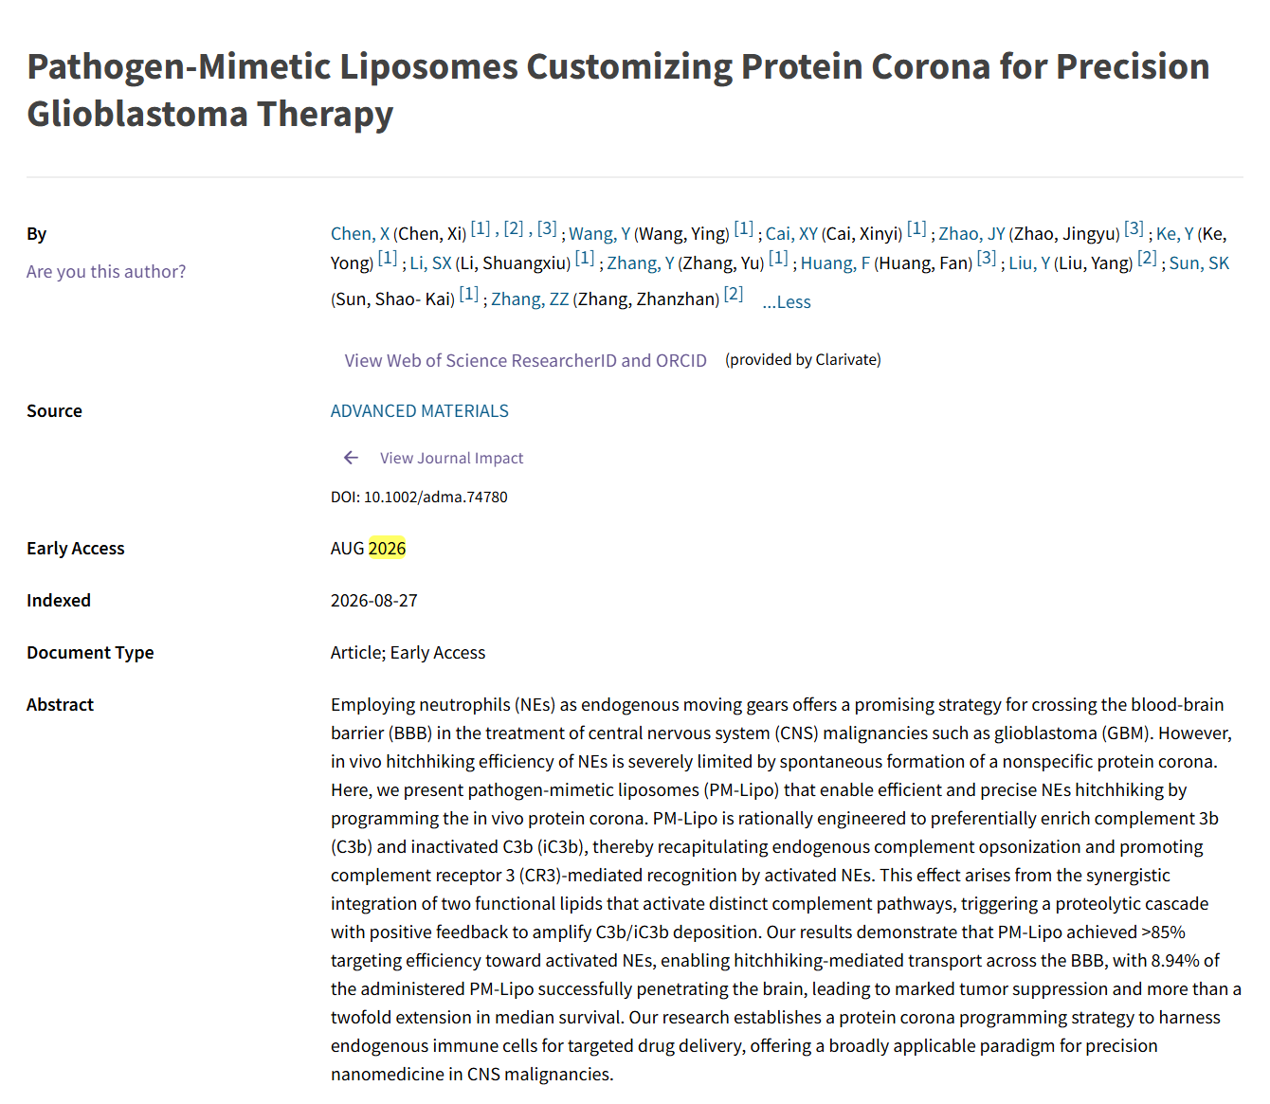The image size is (1270, 1104).
Task: Open author Chen, X profile
Action: (360, 233)
